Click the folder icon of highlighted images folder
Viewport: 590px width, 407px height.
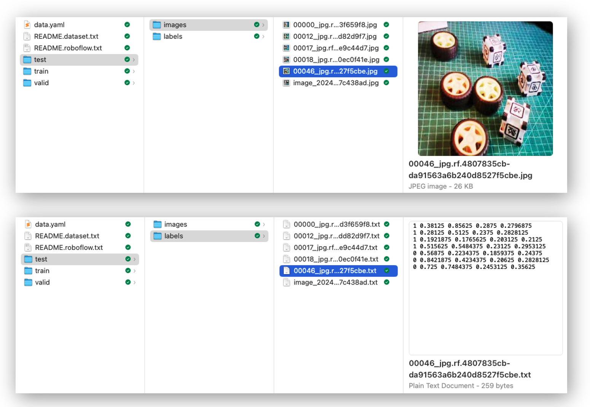pos(157,25)
